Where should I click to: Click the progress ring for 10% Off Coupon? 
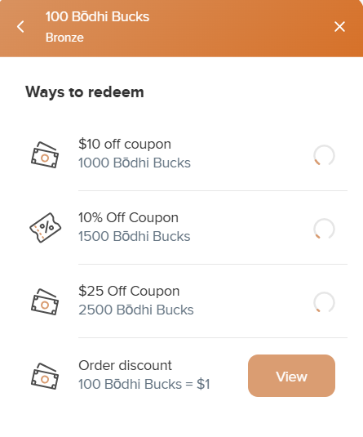click(324, 229)
